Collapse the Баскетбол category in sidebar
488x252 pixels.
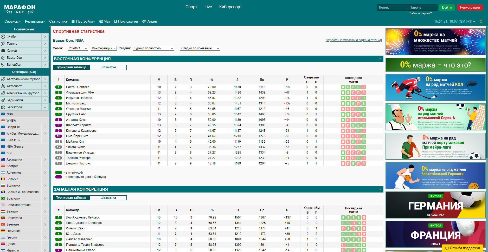point(45,107)
